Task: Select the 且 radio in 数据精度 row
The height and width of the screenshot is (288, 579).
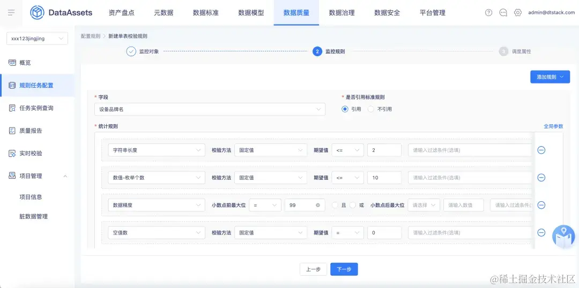Action: [335, 205]
